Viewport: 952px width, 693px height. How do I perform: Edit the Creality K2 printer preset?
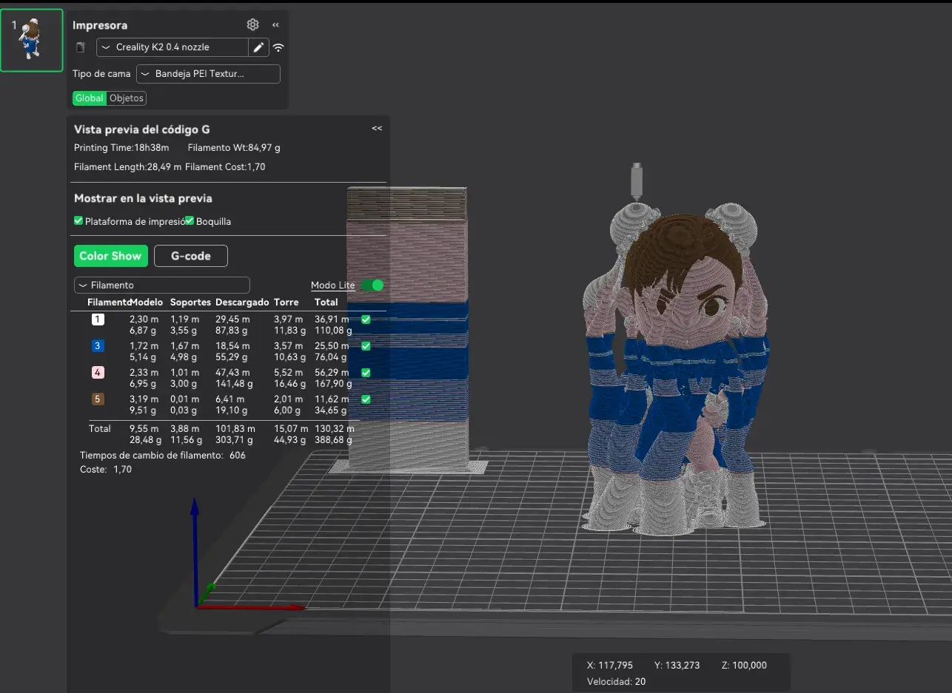click(x=258, y=47)
